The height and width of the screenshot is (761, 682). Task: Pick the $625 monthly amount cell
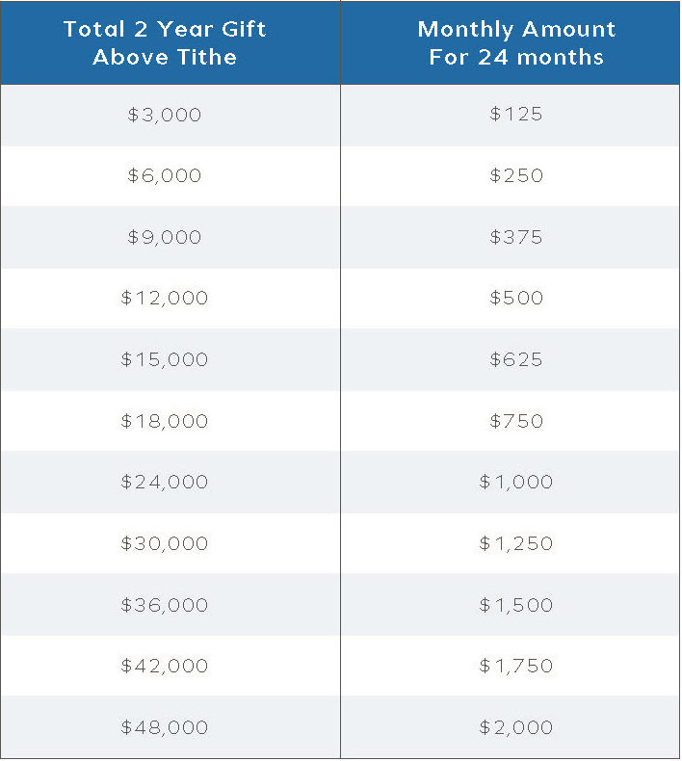point(516,359)
